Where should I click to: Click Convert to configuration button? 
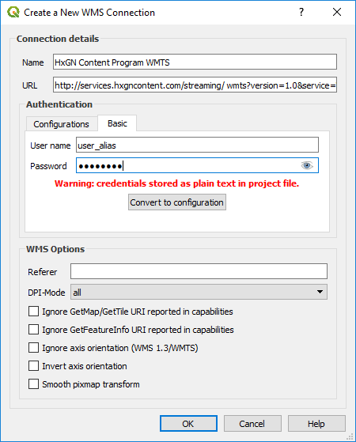(x=177, y=202)
